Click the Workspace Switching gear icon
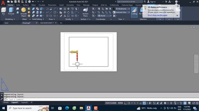 click(165, 103)
